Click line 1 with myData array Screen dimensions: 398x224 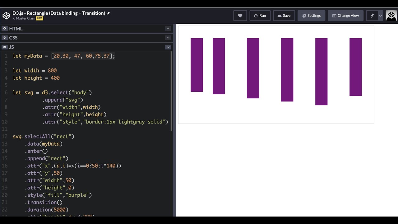point(64,56)
